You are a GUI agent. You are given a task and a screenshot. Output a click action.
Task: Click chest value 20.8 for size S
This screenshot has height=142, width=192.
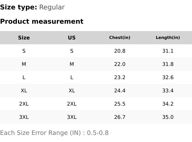coord(120,51)
